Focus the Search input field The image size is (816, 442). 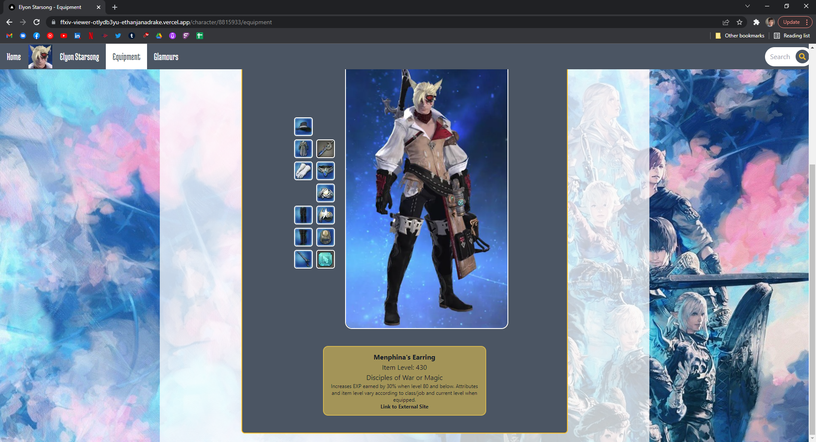point(780,57)
